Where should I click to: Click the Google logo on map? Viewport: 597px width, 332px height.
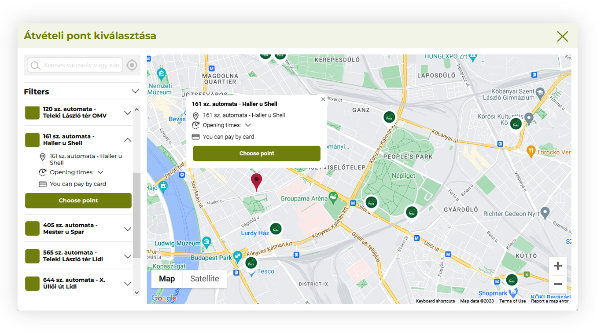[164, 298]
